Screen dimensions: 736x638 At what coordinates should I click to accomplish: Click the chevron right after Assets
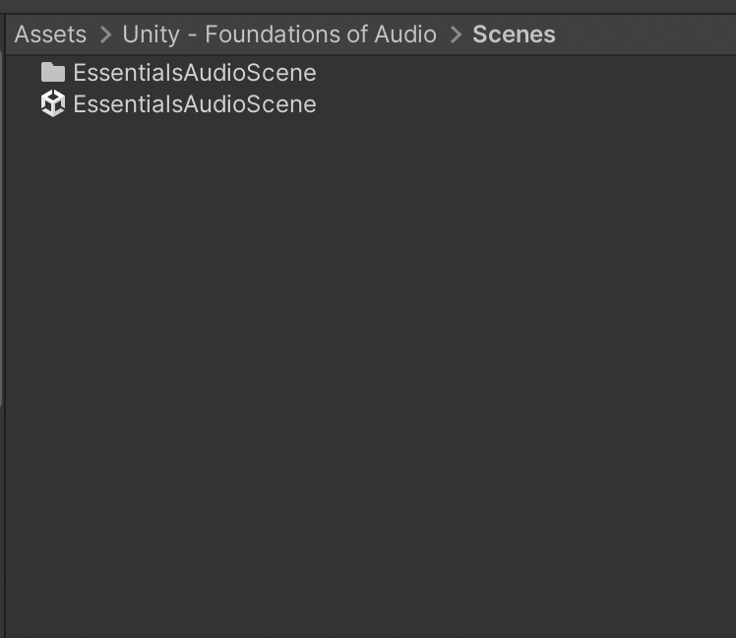(105, 34)
